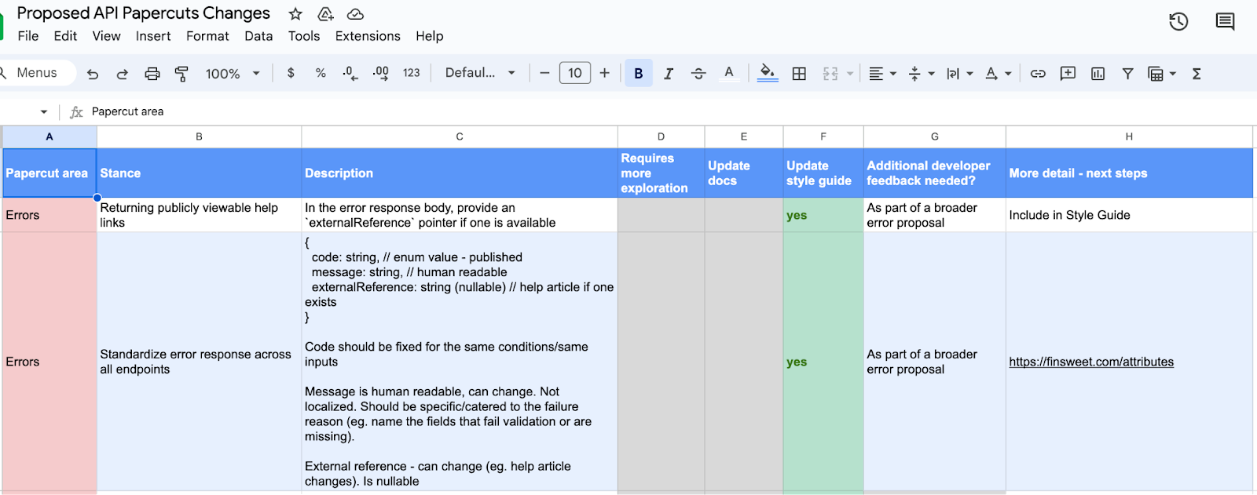Open the Tools menu

[304, 36]
